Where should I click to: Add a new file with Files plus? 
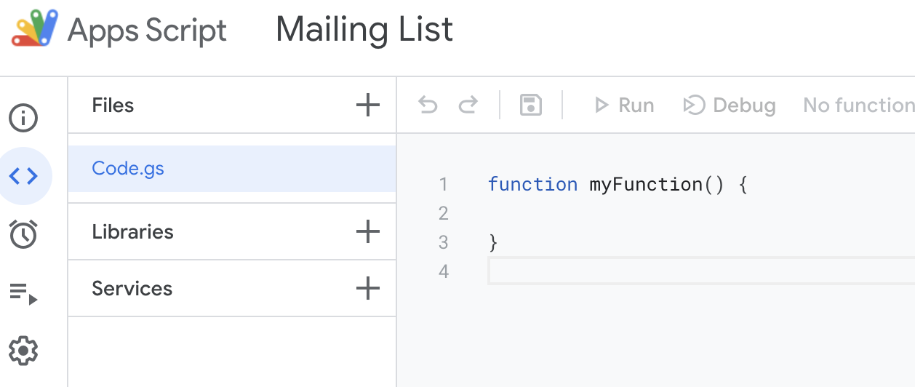(x=368, y=105)
